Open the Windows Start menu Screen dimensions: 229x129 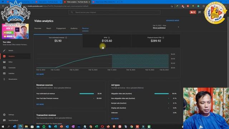(3, 126)
